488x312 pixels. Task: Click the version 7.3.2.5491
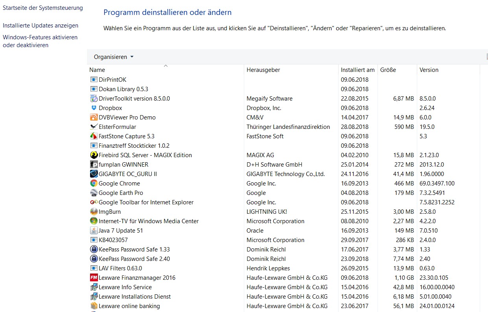433,193
